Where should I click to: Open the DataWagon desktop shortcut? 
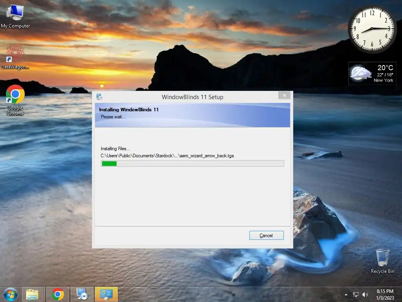tap(15, 57)
